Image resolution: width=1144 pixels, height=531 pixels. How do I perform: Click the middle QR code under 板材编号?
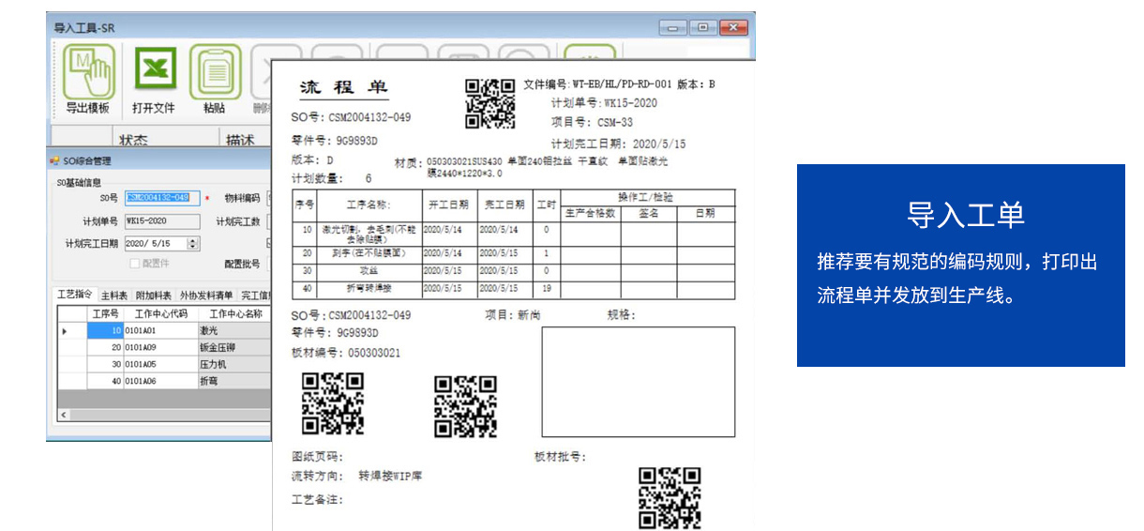tap(465, 406)
